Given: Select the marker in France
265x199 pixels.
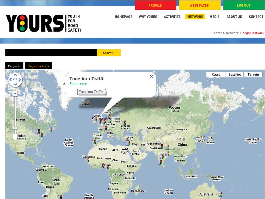Looking at the screenshot, I should pyautogui.click(x=105, y=128).
